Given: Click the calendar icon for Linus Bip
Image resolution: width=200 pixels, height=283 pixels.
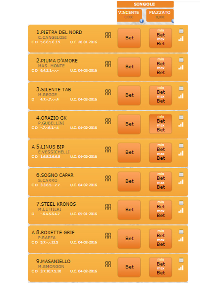Looking at the screenshot, I should pos(181,146).
